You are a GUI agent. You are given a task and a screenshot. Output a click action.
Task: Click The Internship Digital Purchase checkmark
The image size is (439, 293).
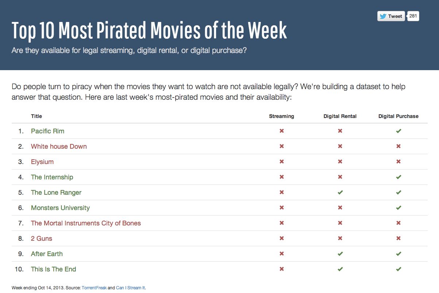click(398, 177)
